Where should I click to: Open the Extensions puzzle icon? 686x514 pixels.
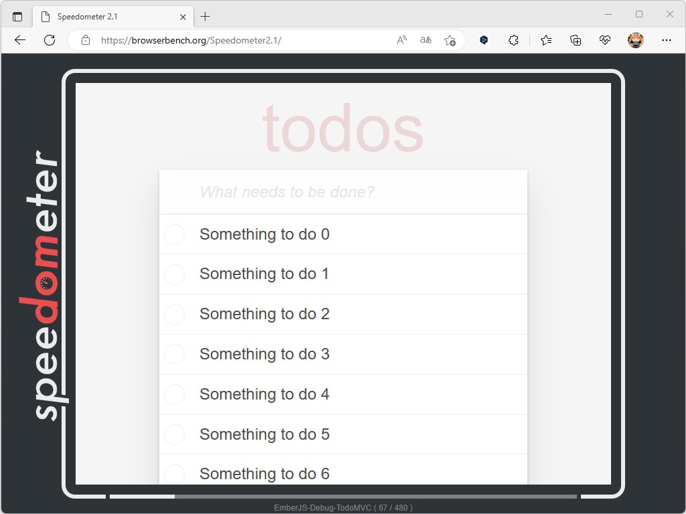513,40
